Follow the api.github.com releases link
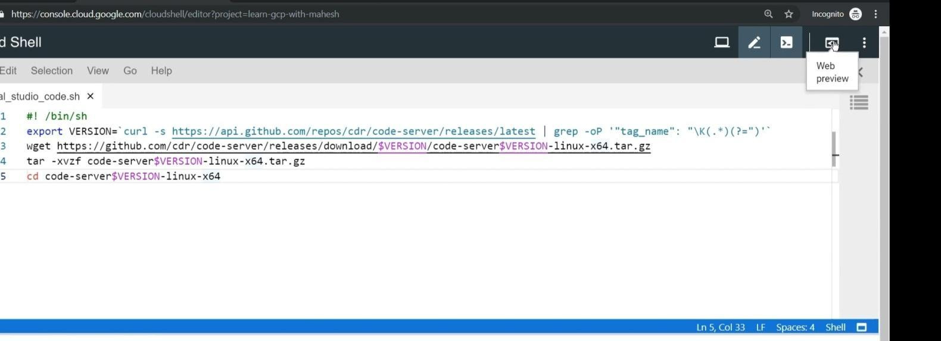The image size is (941, 341). point(354,132)
